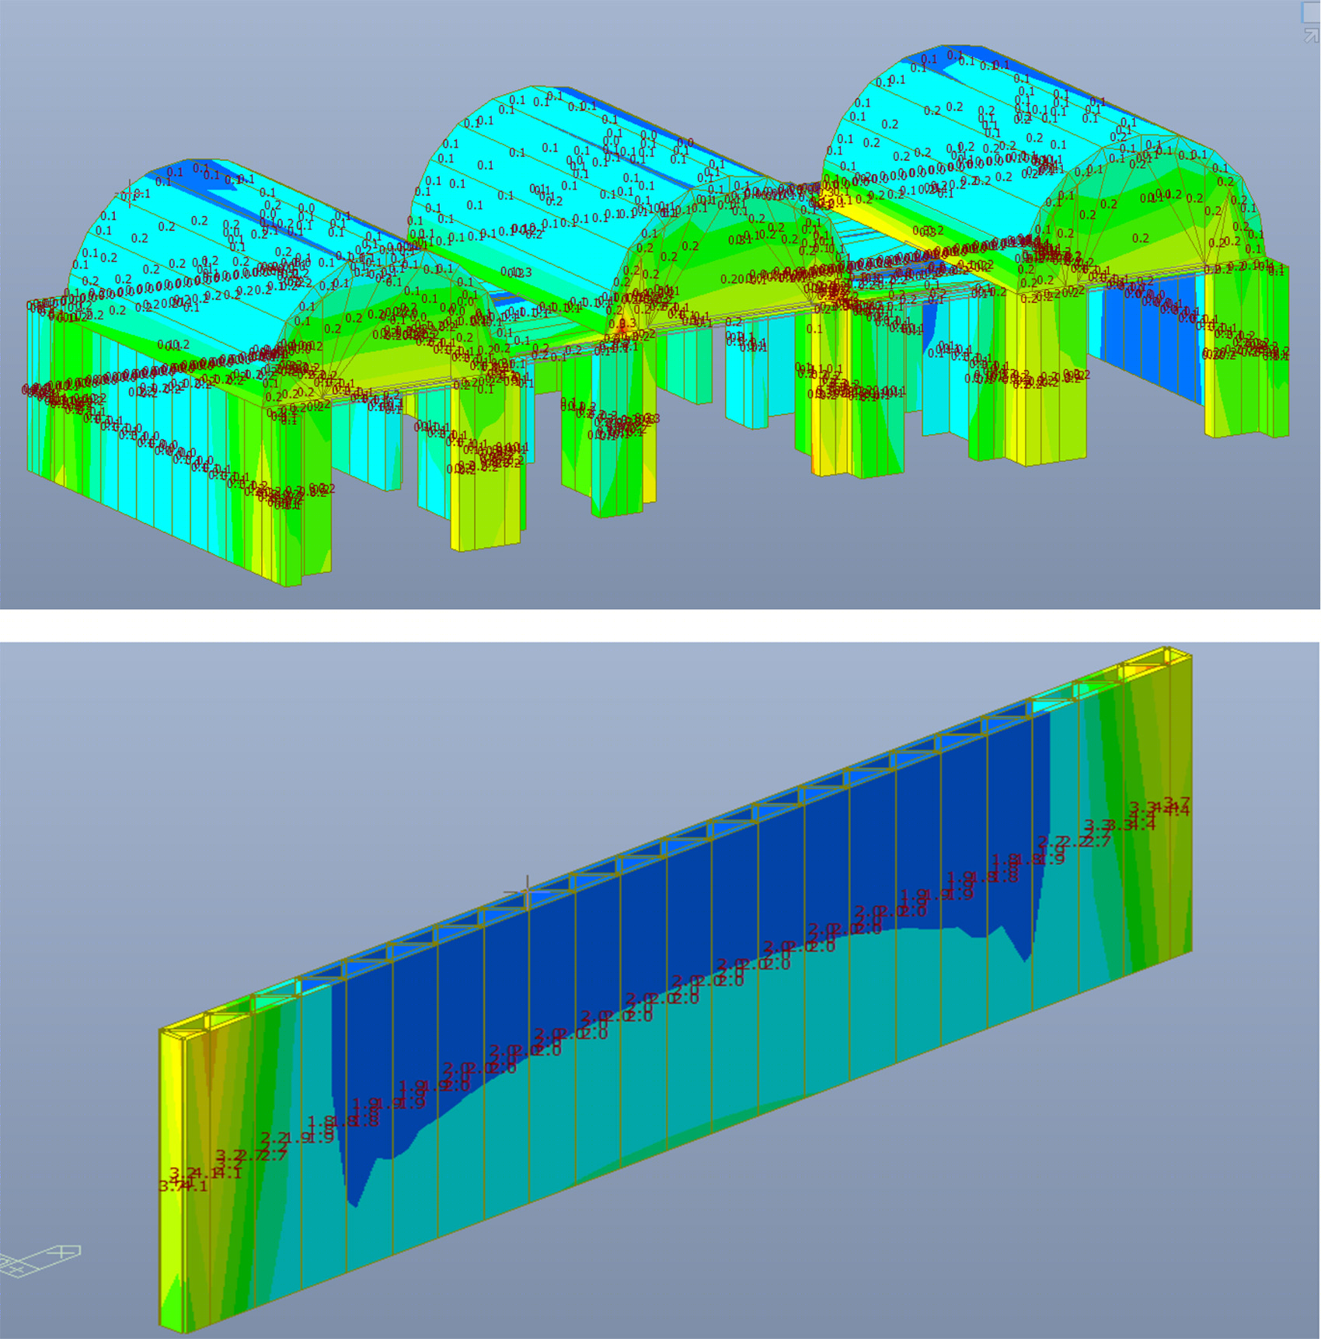Click the square view-window icon above the arrow
1321x1339 pixels.
[1311, 13]
